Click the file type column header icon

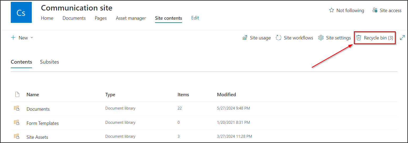pos(17,95)
